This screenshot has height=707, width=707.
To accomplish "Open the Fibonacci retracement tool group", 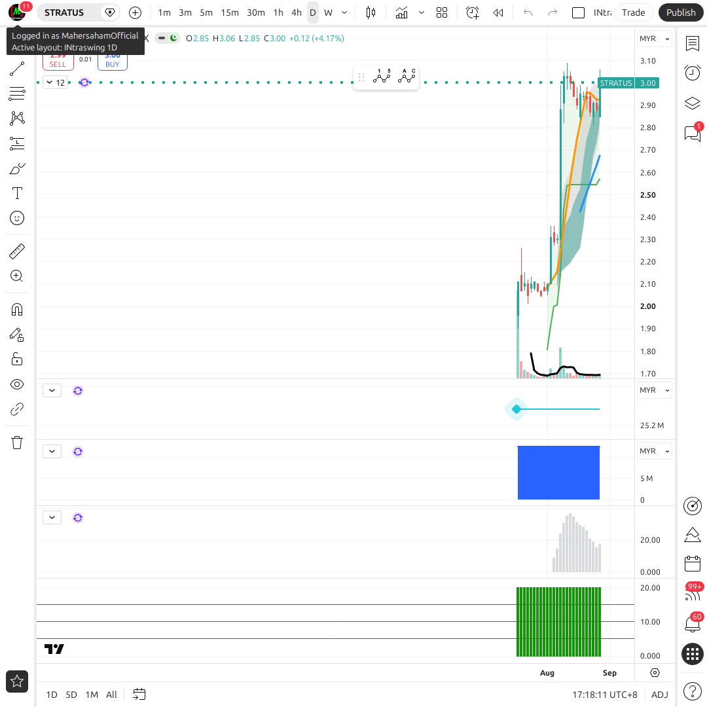I will 17,94.
